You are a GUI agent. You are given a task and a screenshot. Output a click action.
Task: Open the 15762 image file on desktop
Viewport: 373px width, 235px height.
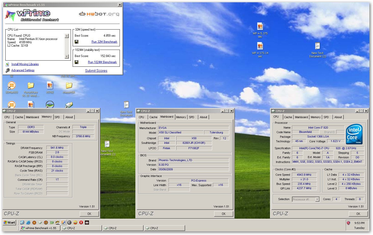coord(50,88)
